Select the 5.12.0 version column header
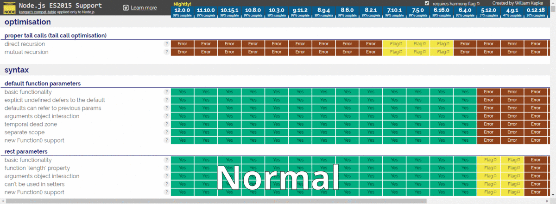This screenshot has height=204, width=556. pyautogui.click(x=488, y=12)
